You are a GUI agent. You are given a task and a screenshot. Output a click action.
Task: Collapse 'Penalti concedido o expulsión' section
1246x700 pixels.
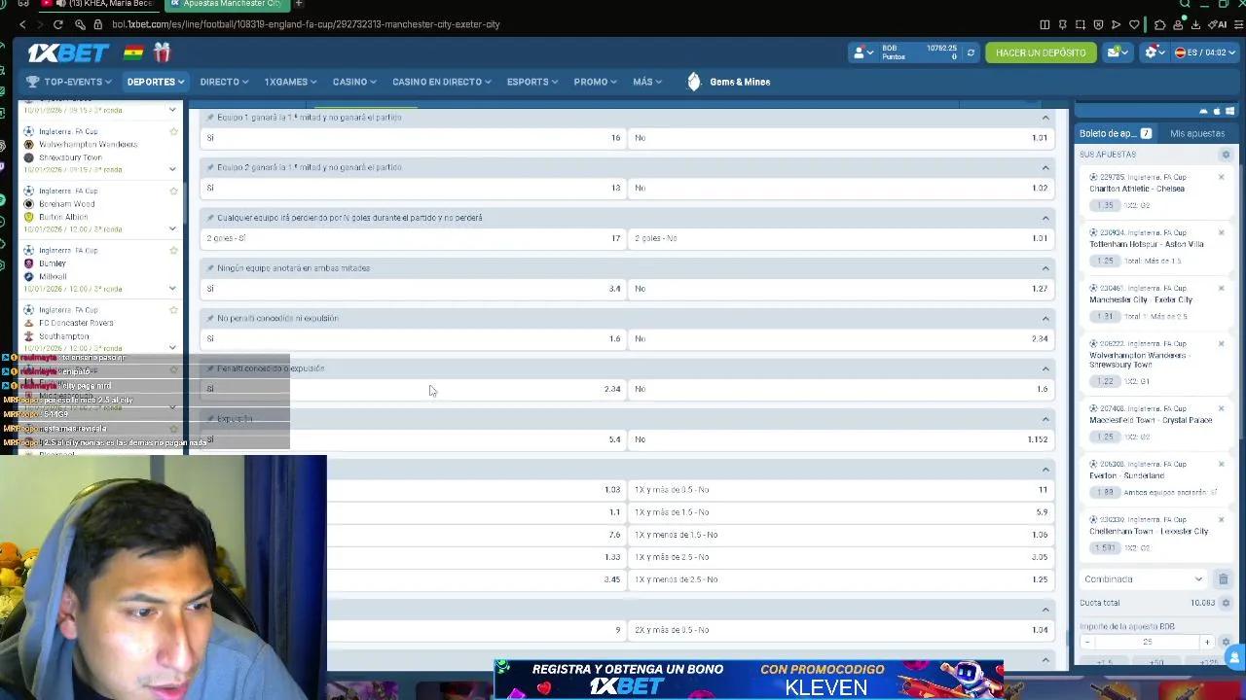[x=1045, y=368]
